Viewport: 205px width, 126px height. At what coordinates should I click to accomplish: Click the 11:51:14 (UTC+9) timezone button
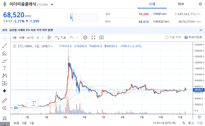pos(164,123)
